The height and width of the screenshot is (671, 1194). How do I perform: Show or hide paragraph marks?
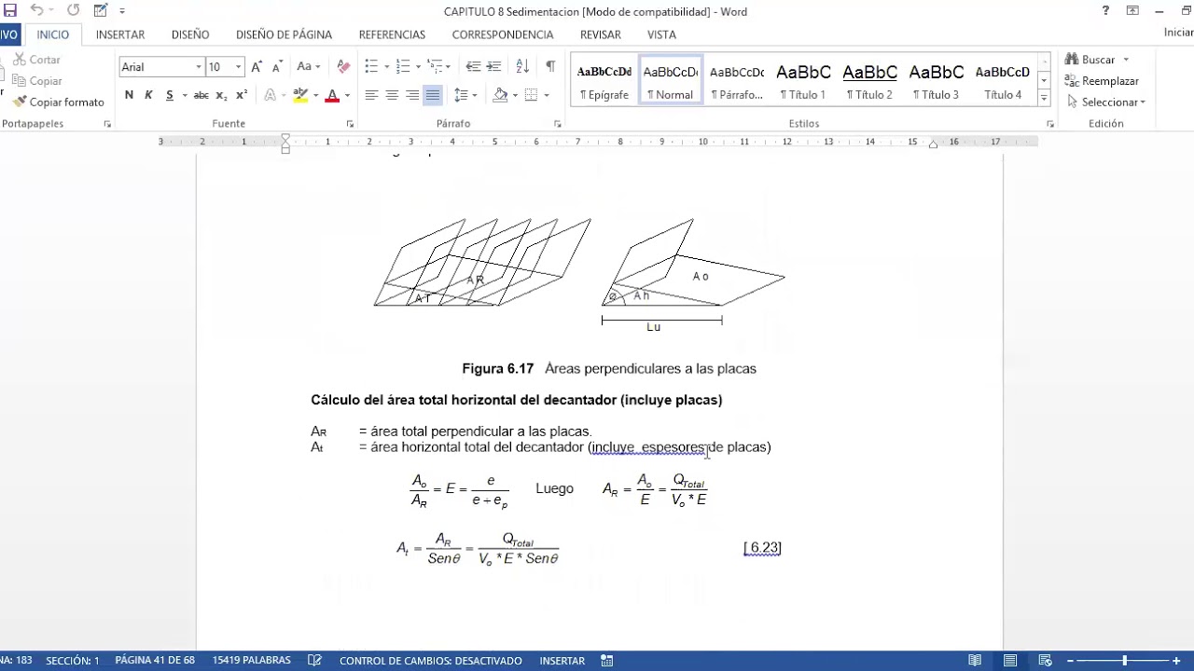pyautogui.click(x=550, y=67)
